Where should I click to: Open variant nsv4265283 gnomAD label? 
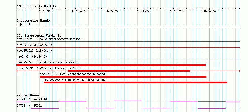tap(74, 80)
